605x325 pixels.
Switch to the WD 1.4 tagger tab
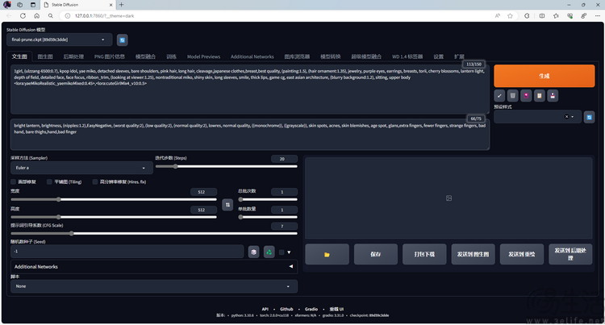pos(407,56)
